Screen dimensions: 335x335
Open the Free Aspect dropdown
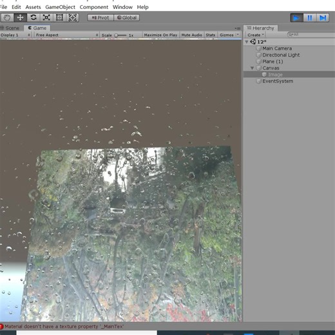click(x=67, y=35)
